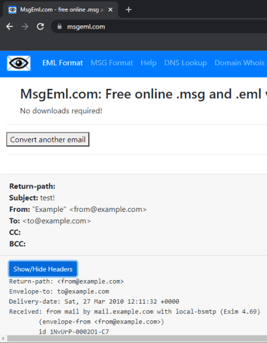267x343 pixels.
Task: Reload the msgeml.com page
Action: coord(40,27)
